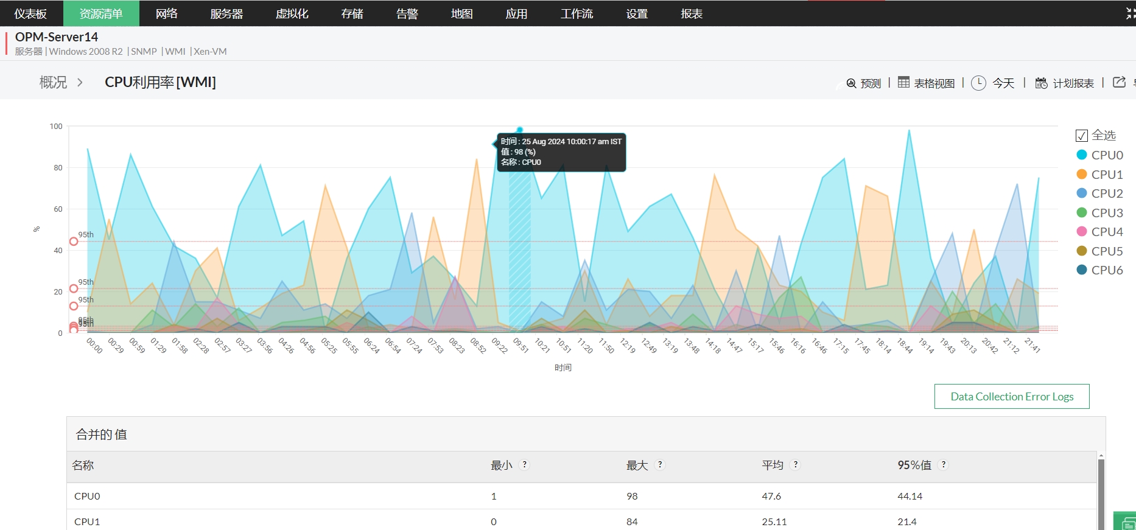This screenshot has height=530, width=1136.
Task: Click the help icon next to 平均
Action: click(x=795, y=465)
